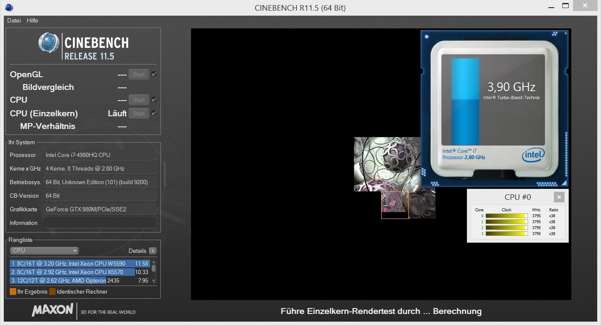Click the panel splitter handle beside system info
601x325 pixels.
(164, 174)
